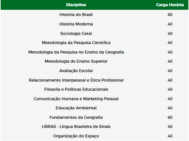Select Comunicação Humana e Marketing Pessoal
The width and height of the screenshot is (189, 141).
click(76, 99)
